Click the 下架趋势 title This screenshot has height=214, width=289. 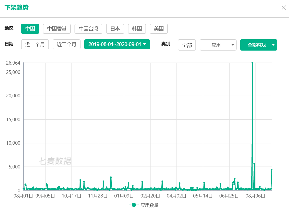tap(17, 8)
